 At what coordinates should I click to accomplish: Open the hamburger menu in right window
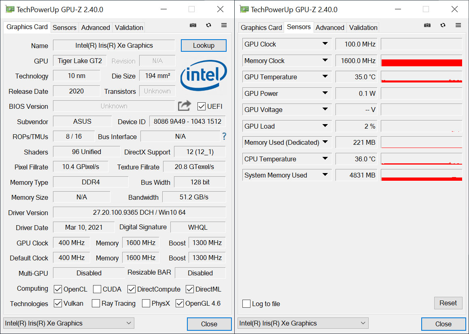[458, 25]
